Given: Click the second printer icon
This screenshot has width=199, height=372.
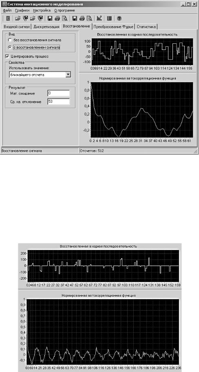Looking at the screenshot, I should (x=82, y=18).
